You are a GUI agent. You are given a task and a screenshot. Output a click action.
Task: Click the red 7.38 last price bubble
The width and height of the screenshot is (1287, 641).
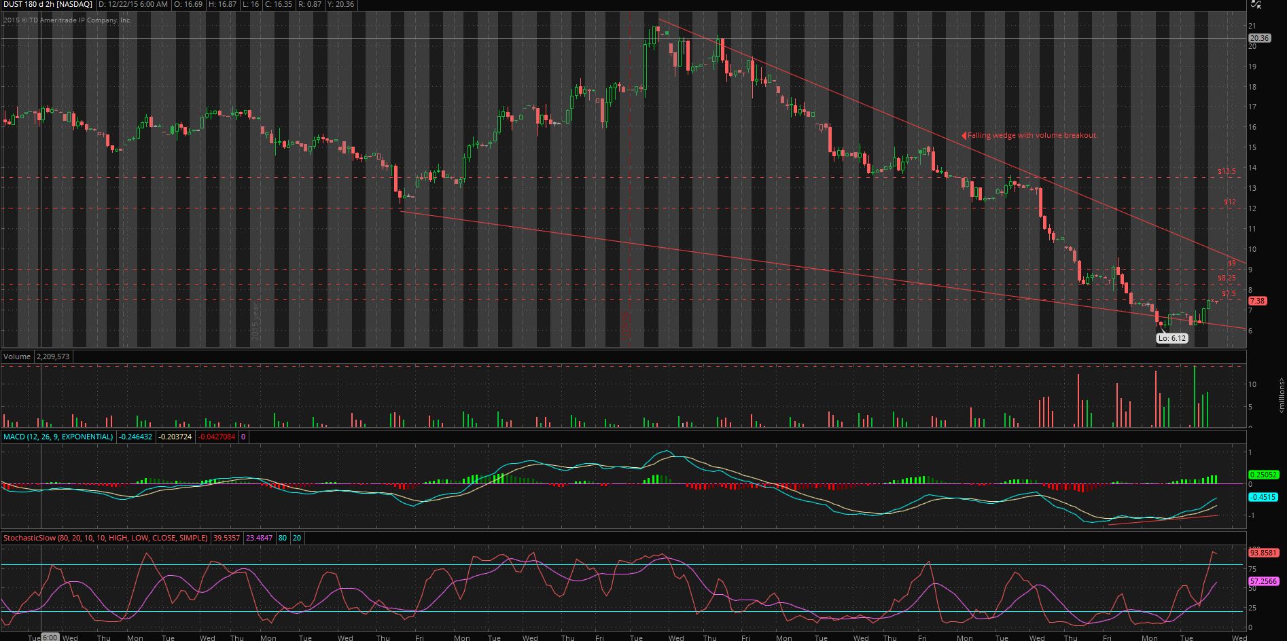[x=1258, y=301]
